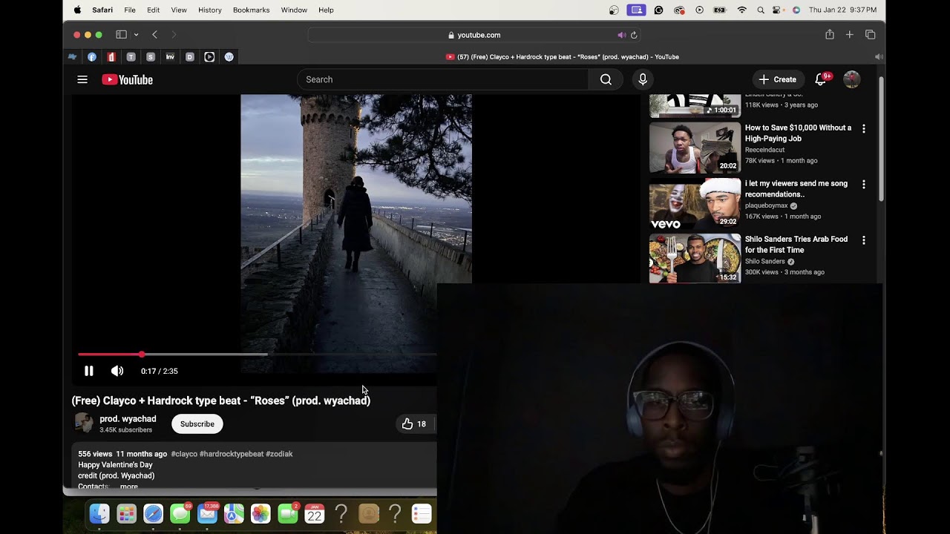
Task: Open Spotlight search in the menu bar
Action: point(760,10)
